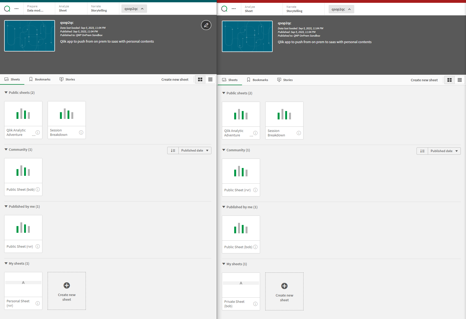Show info for Qlik Analytic Adventure, right window
Image resolution: width=466 pixels, height=319 pixels.
click(x=255, y=133)
